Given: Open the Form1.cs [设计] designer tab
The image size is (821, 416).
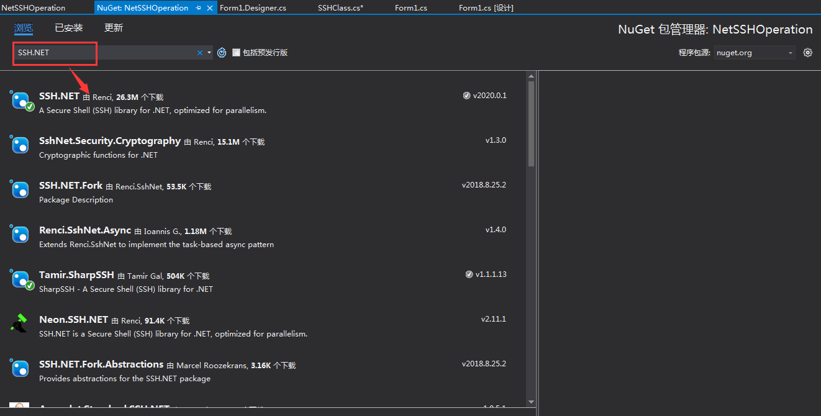Looking at the screenshot, I should click(x=486, y=8).
